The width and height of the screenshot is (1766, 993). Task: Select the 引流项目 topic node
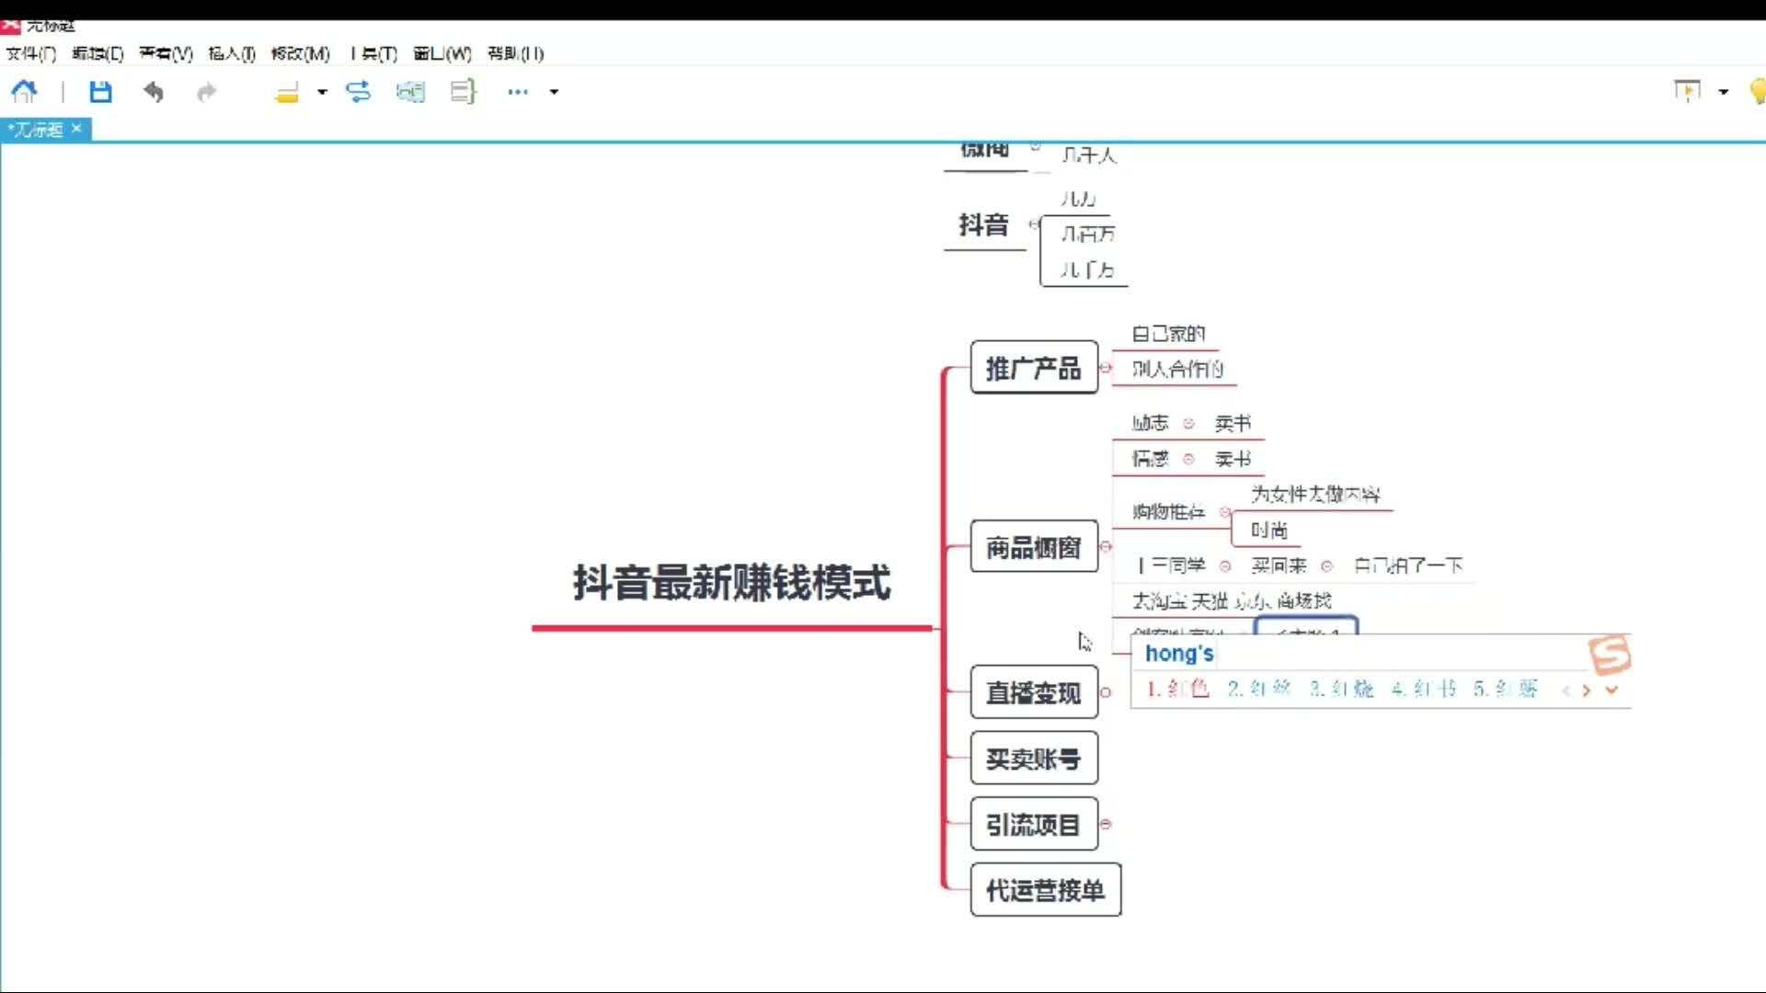point(1034,825)
